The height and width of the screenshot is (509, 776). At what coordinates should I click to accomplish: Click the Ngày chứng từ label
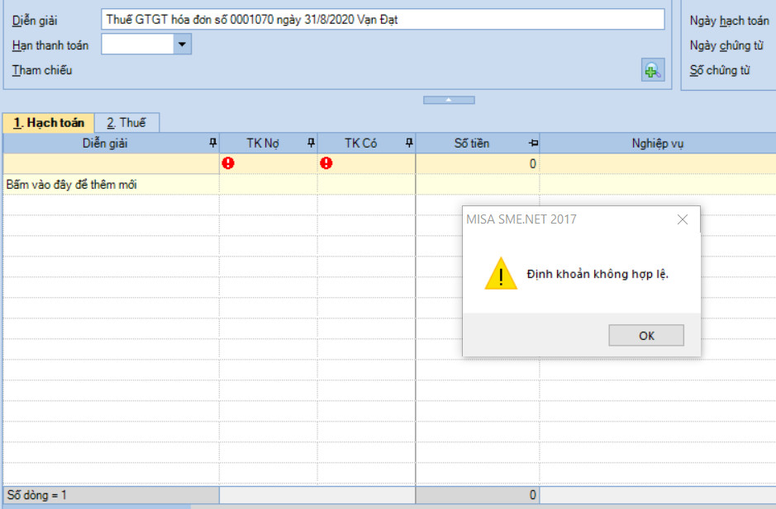pos(726,45)
